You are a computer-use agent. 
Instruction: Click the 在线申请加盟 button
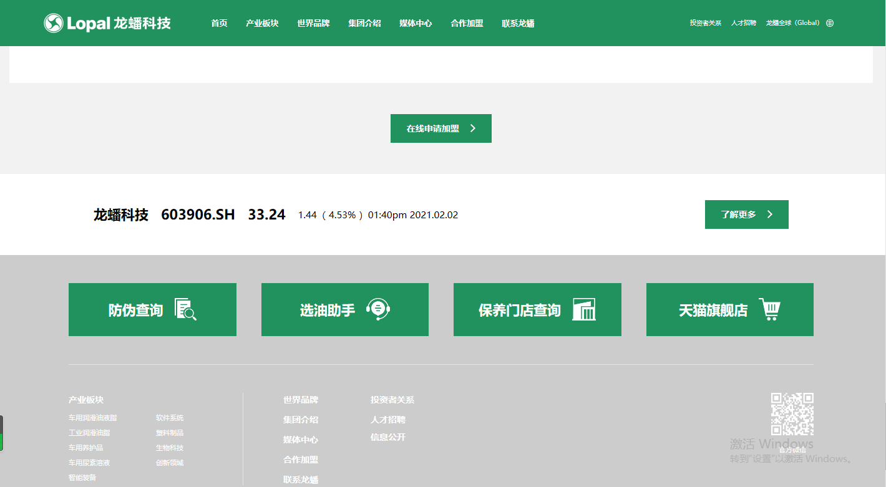tap(441, 128)
